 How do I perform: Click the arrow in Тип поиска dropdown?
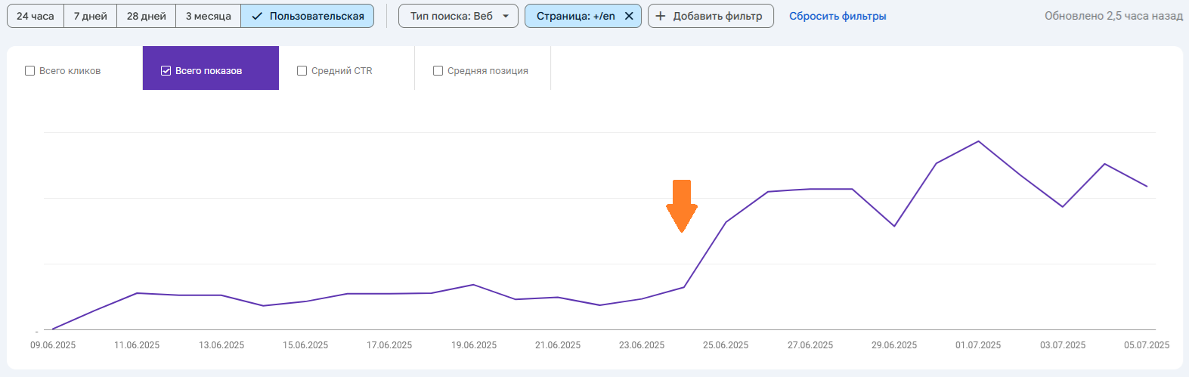(506, 16)
